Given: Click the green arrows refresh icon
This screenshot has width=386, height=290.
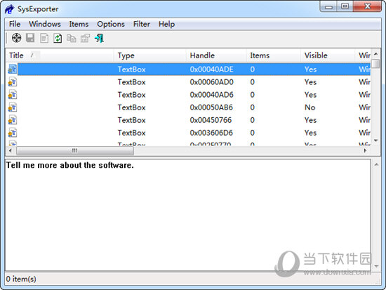Looking at the screenshot, I should click(58, 39).
